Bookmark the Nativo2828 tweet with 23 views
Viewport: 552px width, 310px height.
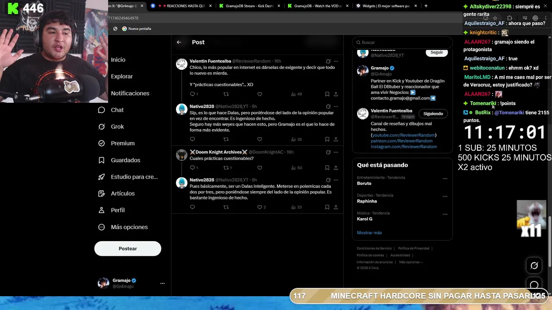point(327,207)
